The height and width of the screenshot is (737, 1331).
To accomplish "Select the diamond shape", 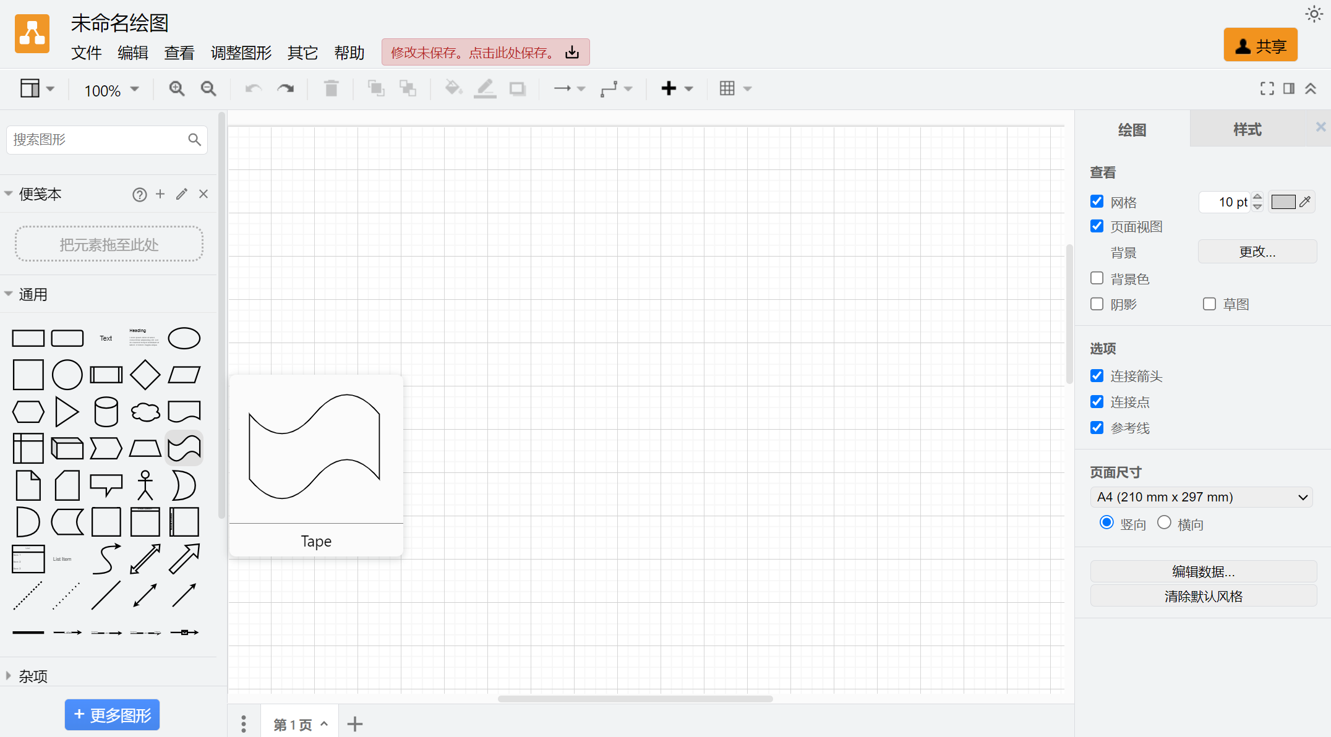I will coord(145,375).
